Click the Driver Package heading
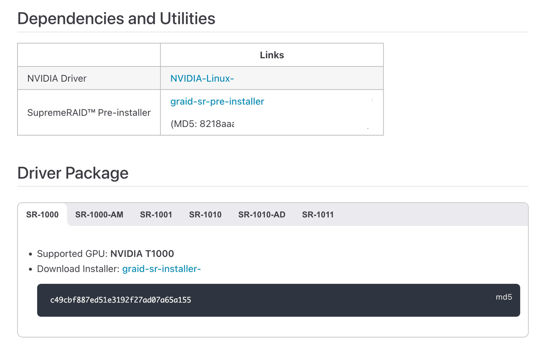This screenshot has height=354, width=548. [73, 173]
